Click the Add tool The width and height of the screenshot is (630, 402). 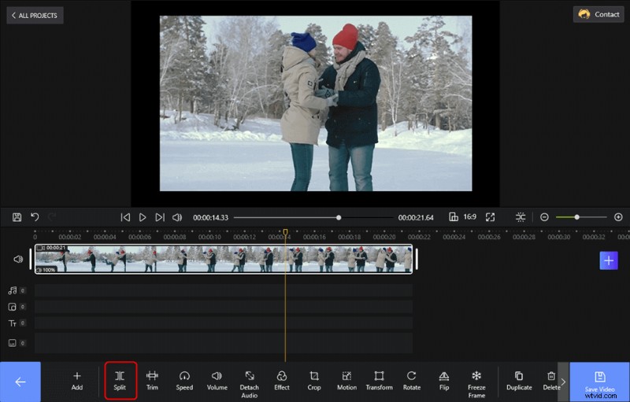[76, 381]
